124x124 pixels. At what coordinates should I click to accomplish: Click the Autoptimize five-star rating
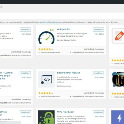45,49
